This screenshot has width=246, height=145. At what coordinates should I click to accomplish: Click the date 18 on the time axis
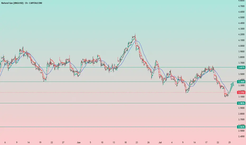125,142
